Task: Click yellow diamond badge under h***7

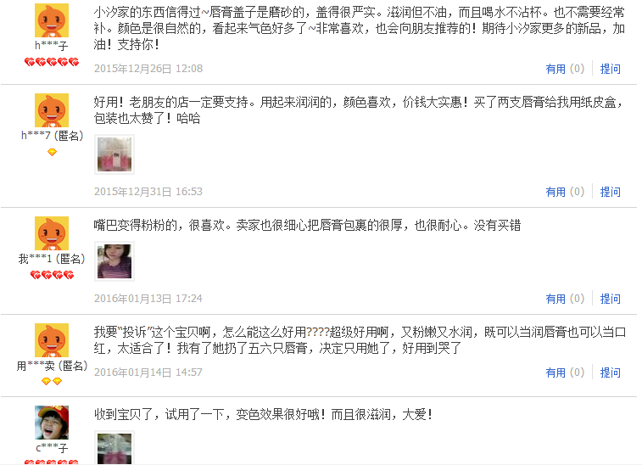Action: pyautogui.click(x=52, y=153)
